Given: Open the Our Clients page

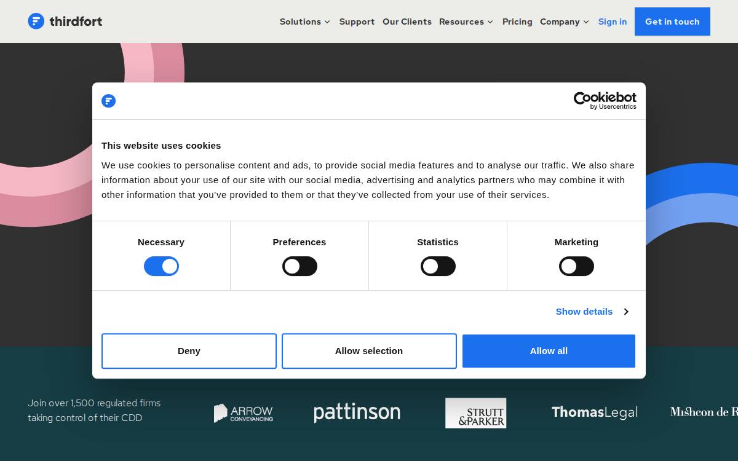Looking at the screenshot, I should [x=407, y=22].
